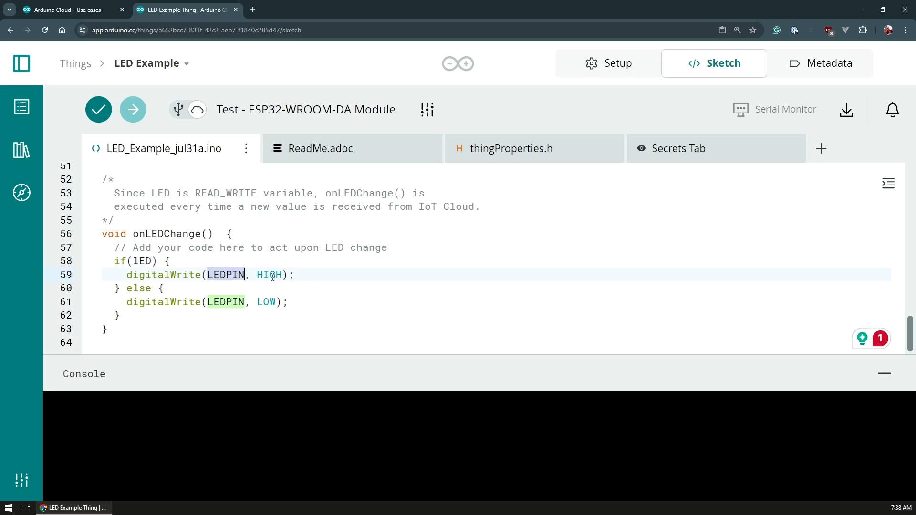The height and width of the screenshot is (515, 916).
Task: Expand the Things navigation panel
Action: 21,63
